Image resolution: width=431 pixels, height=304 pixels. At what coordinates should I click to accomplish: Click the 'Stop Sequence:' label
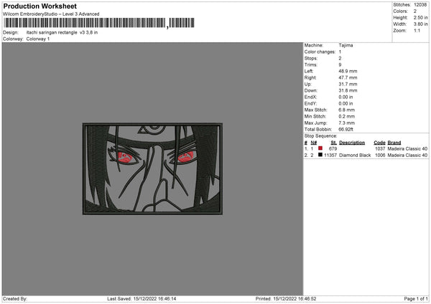[321, 136]
